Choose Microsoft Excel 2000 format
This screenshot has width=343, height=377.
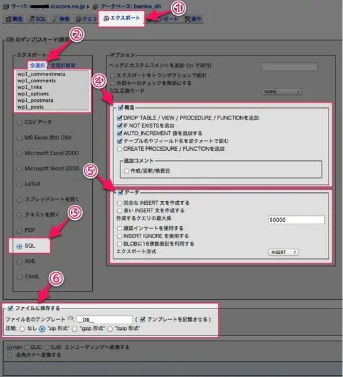tap(19, 153)
